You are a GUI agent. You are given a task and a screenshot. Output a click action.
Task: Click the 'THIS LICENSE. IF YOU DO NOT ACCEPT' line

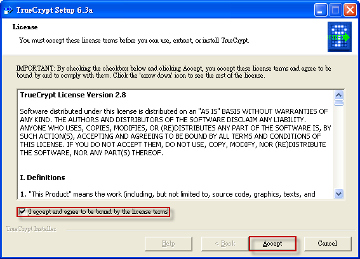tap(173, 144)
